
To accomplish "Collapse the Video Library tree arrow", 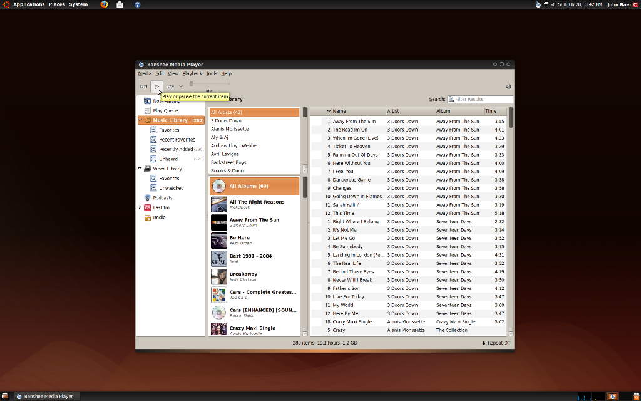I will [x=140, y=169].
